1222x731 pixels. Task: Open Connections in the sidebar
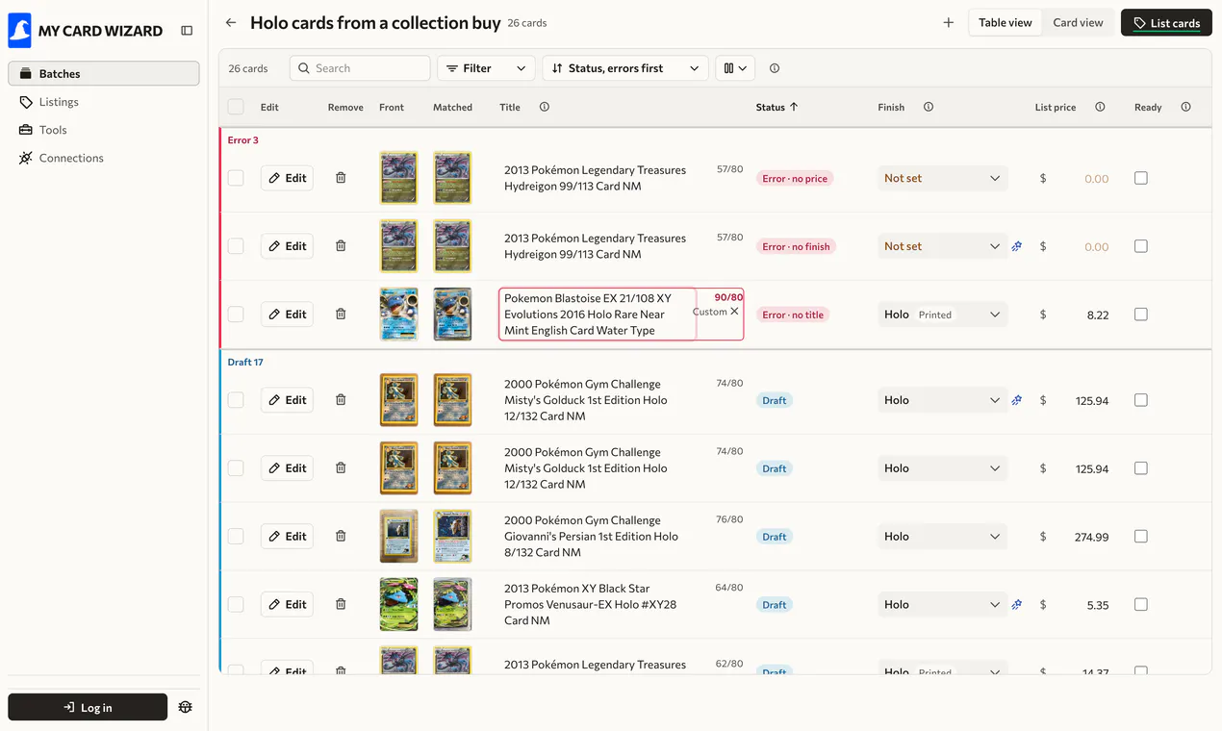104,158
